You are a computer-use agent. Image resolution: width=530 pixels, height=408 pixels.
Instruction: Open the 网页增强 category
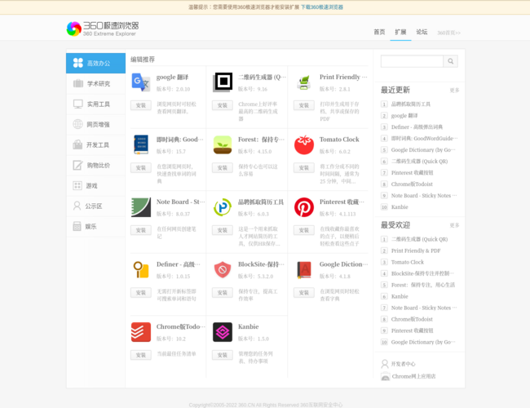pos(95,125)
